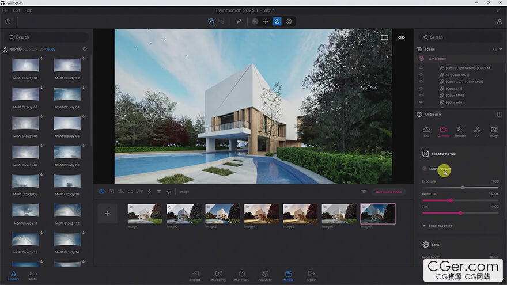Image resolution: width=507 pixels, height=285 pixels.
Task: Open the FX ambience settings icon
Action: (x=477, y=131)
